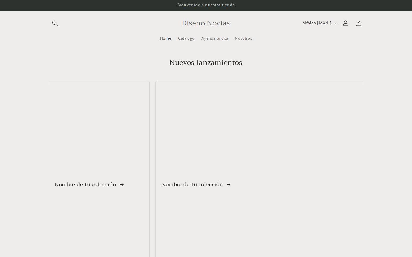Open the search magnifier icon
This screenshot has width=412, height=257.
pyautogui.click(x=55, y=23)
